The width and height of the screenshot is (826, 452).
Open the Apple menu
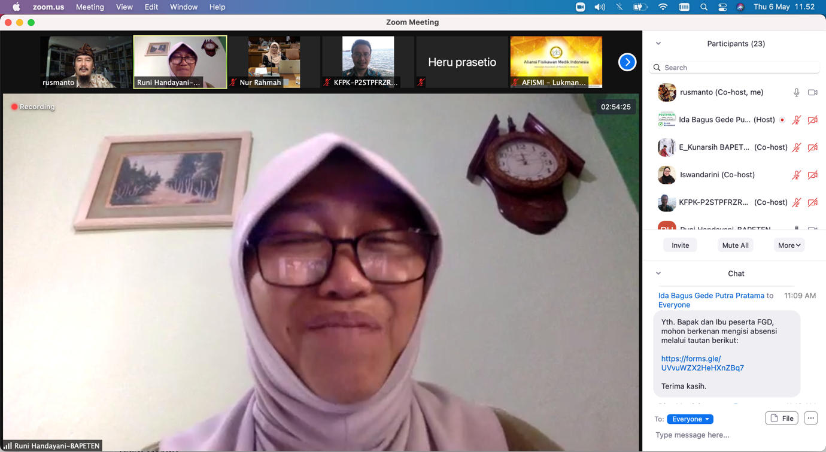pyautogui.click(x=16, y=7)
